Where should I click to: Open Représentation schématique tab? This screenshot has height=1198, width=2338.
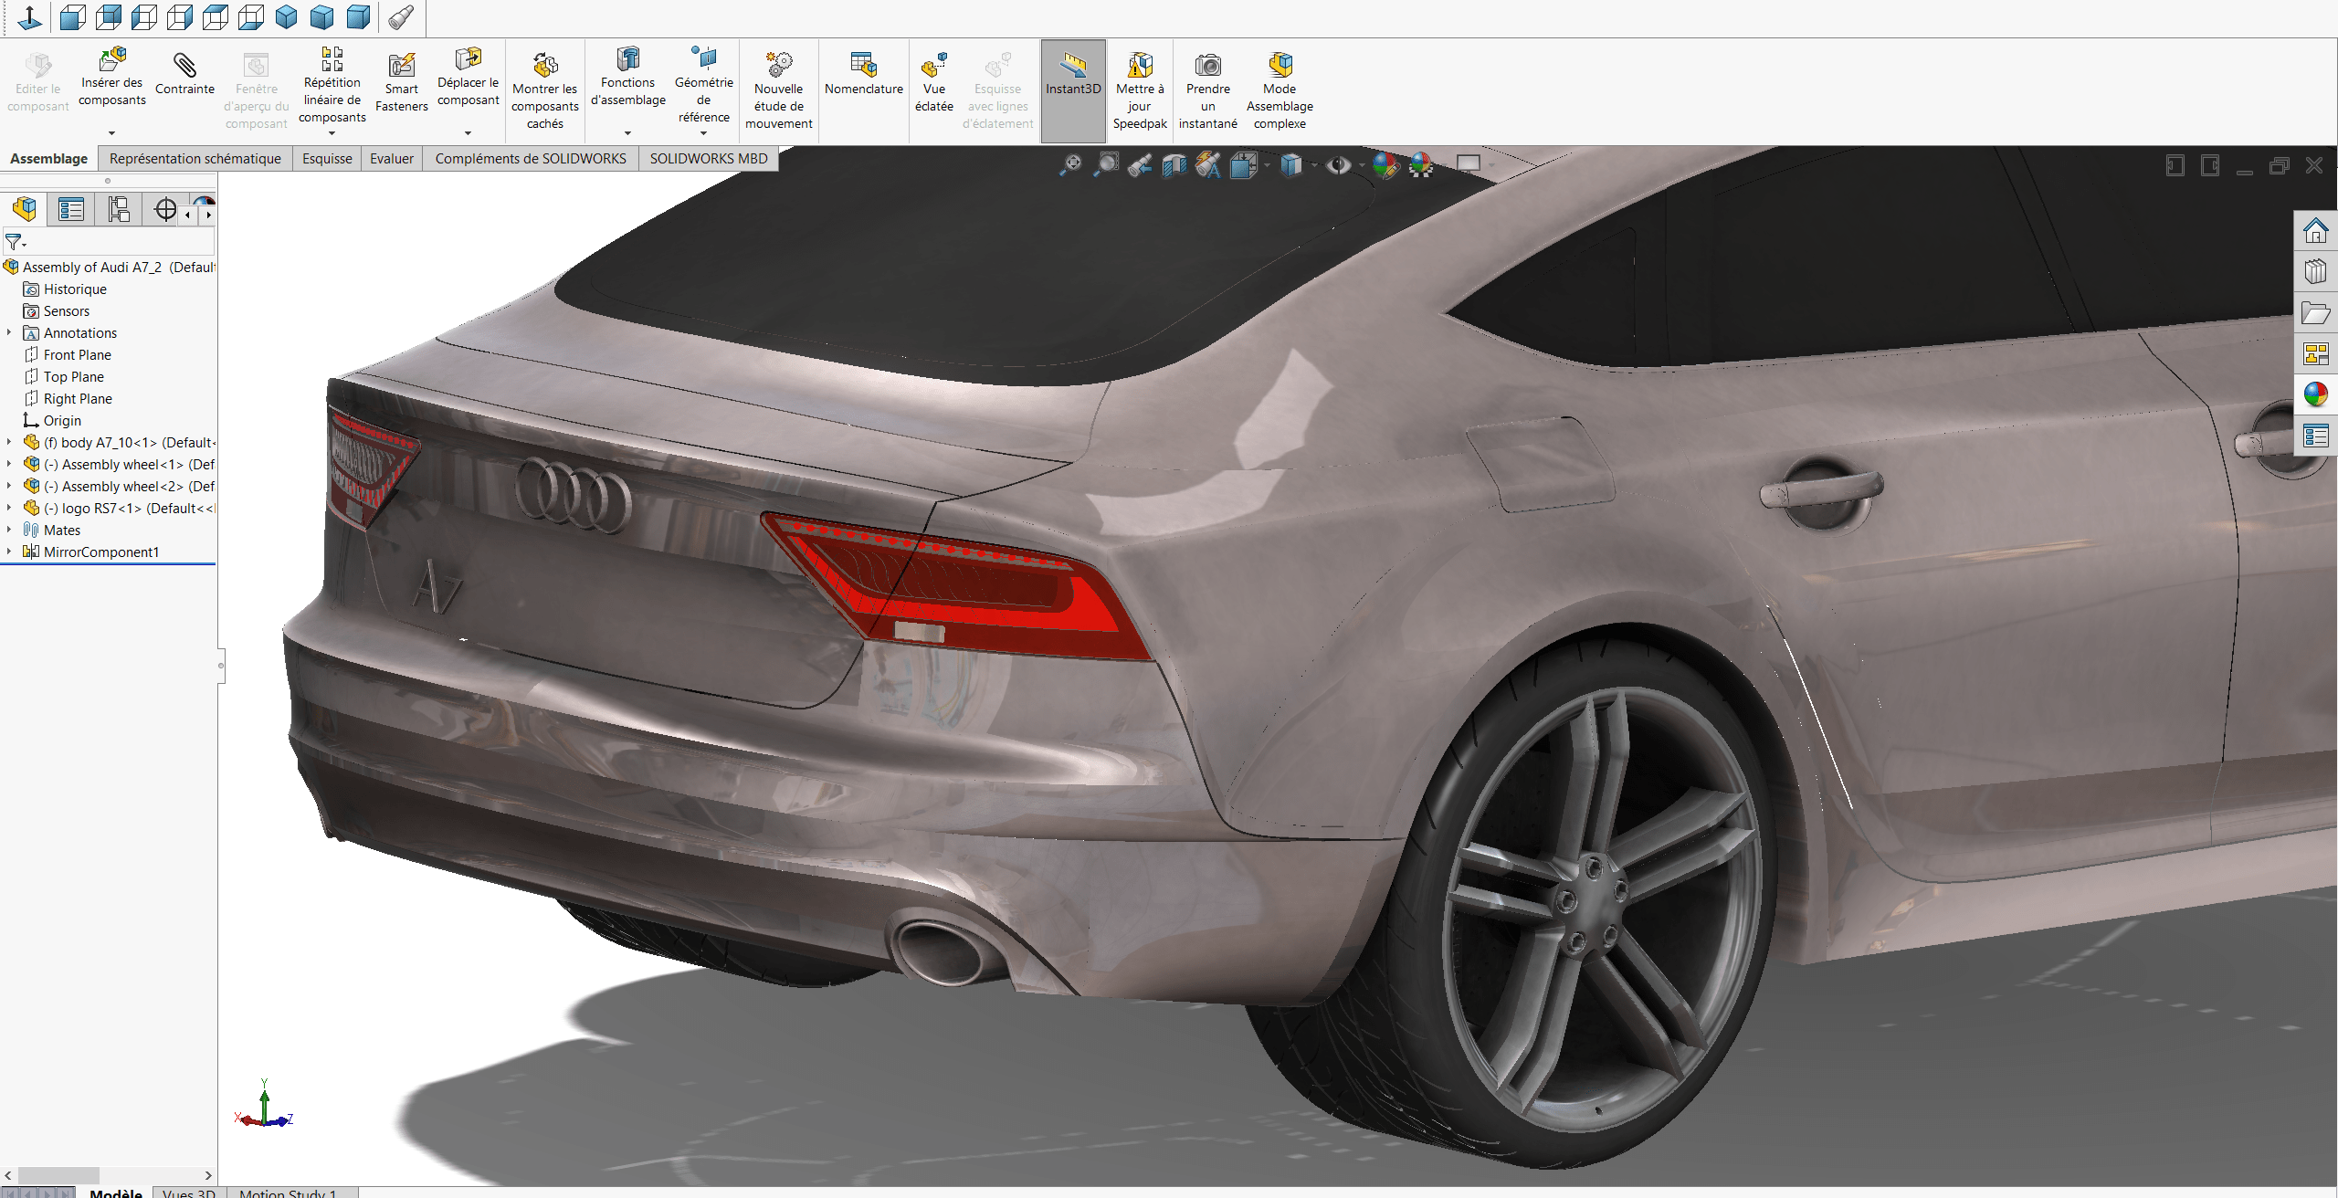click(195, 159)
